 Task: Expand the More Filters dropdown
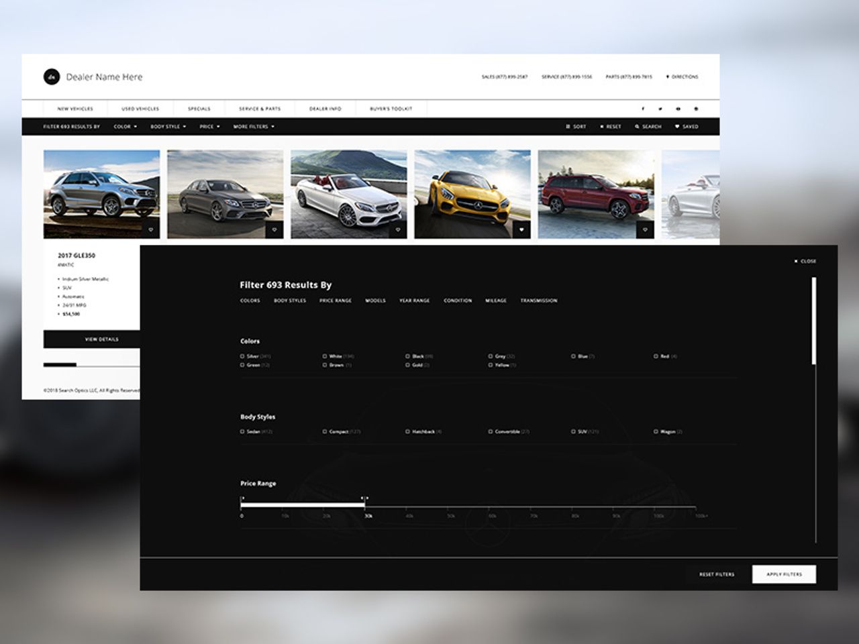254,127
